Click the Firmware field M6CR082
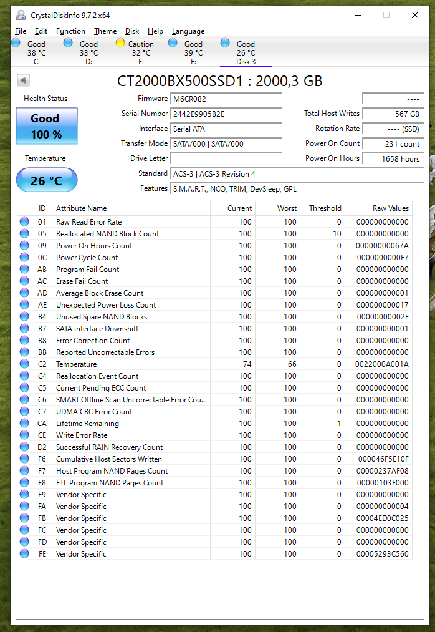The height and width of the screenshot is (632, 435). [226, 99]
